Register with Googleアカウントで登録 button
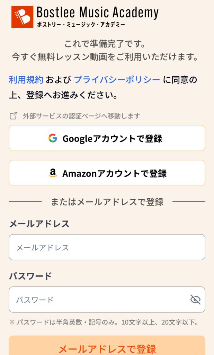The image size is (214, 355). coord(107,138)
